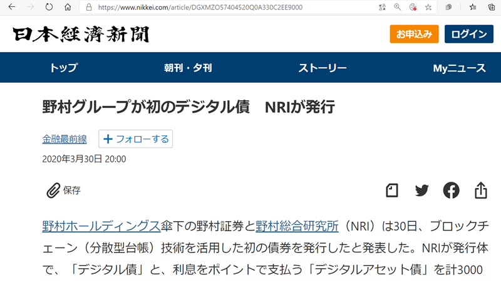Click the browser forward arrow

click(x=30, y=7)
